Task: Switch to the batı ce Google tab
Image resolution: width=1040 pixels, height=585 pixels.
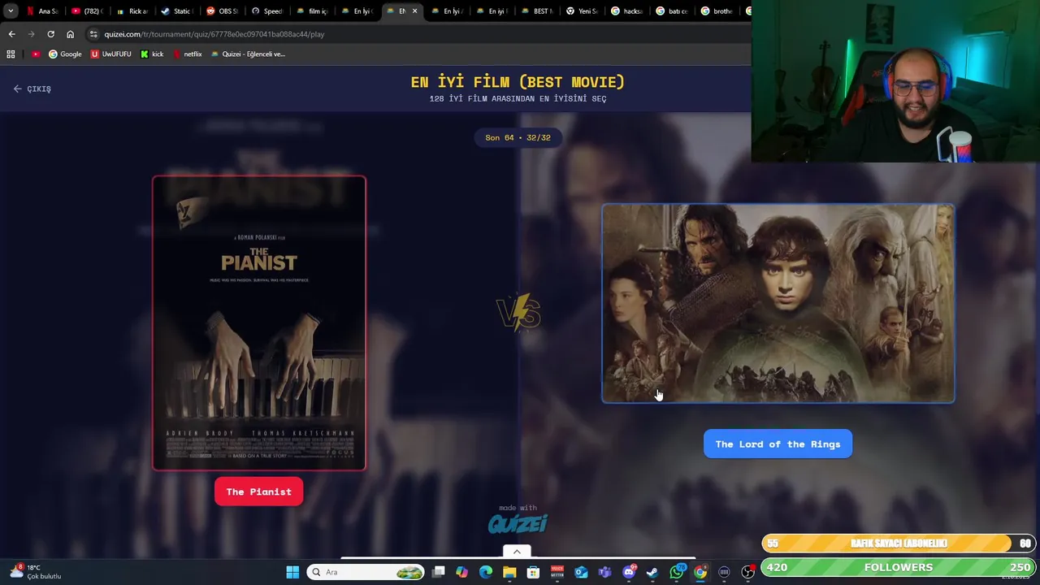Action: (x=671, y=11)
